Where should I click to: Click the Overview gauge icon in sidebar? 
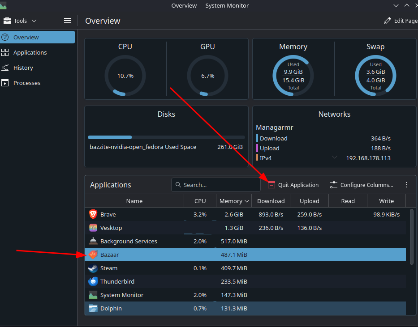coord(5,37)
